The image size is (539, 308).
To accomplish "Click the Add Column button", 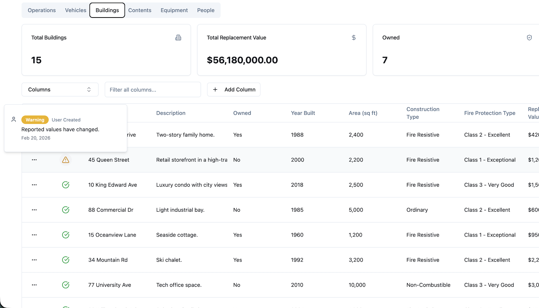I will pyautogui.click(x=234, y=90).
